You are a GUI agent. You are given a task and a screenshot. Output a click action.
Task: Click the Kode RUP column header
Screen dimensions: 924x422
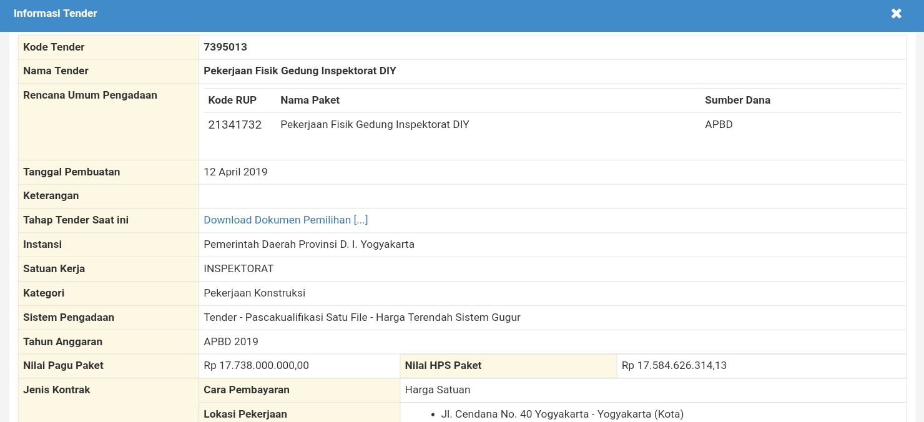[232, 100]
